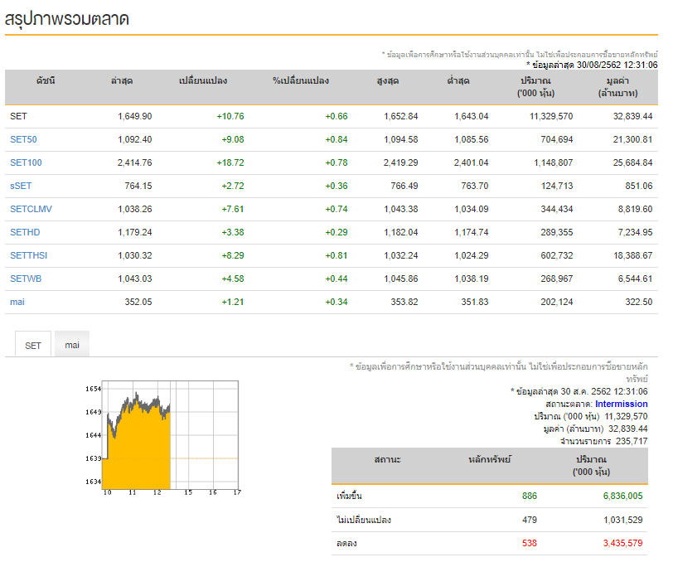673x562 pixels.
Task: Click the หลักทรัพย์ column header
Action: [490, 459]
